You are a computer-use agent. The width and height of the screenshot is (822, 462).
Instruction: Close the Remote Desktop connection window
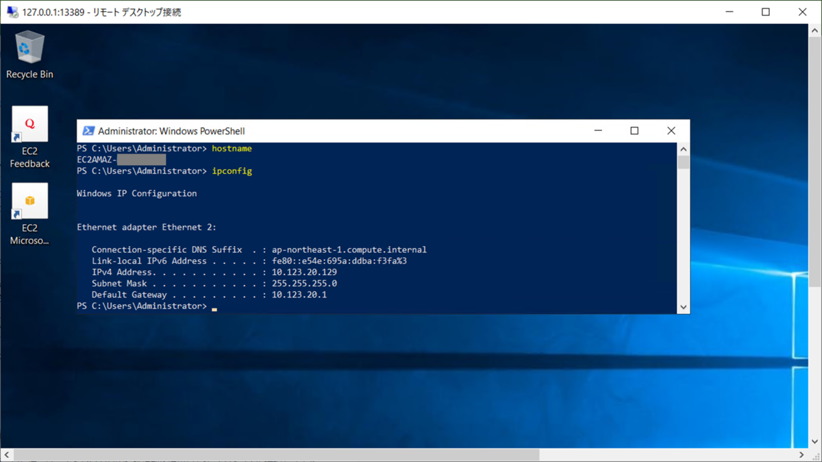pos(803,12)
